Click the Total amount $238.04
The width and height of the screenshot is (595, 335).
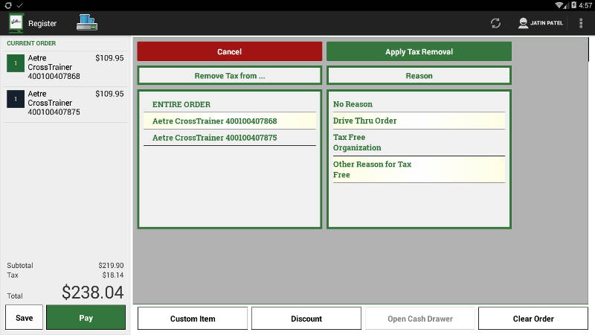92,293
